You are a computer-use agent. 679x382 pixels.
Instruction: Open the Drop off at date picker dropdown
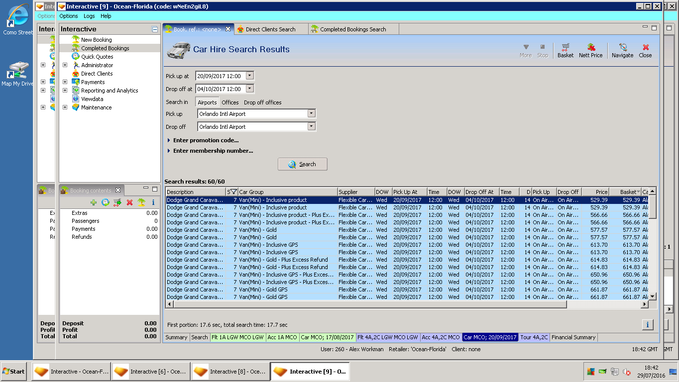pyautogui.click(x=250, y=89)
